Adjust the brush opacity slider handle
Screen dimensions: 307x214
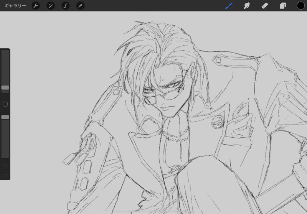(x=5, y=117)
